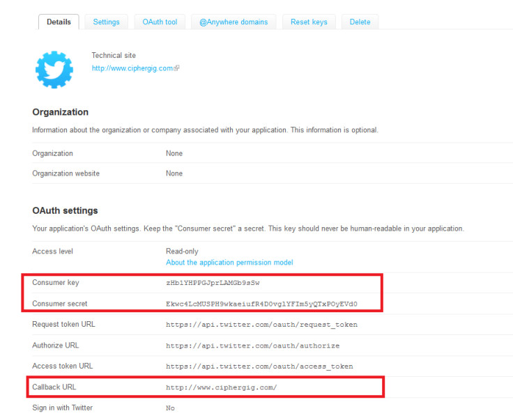Image resolution: width=513 pixels, height=418 pixels.
Task: Click the Consumer key value zHb1YHPPGJprLAMGb9sSw
Action: 213,283
